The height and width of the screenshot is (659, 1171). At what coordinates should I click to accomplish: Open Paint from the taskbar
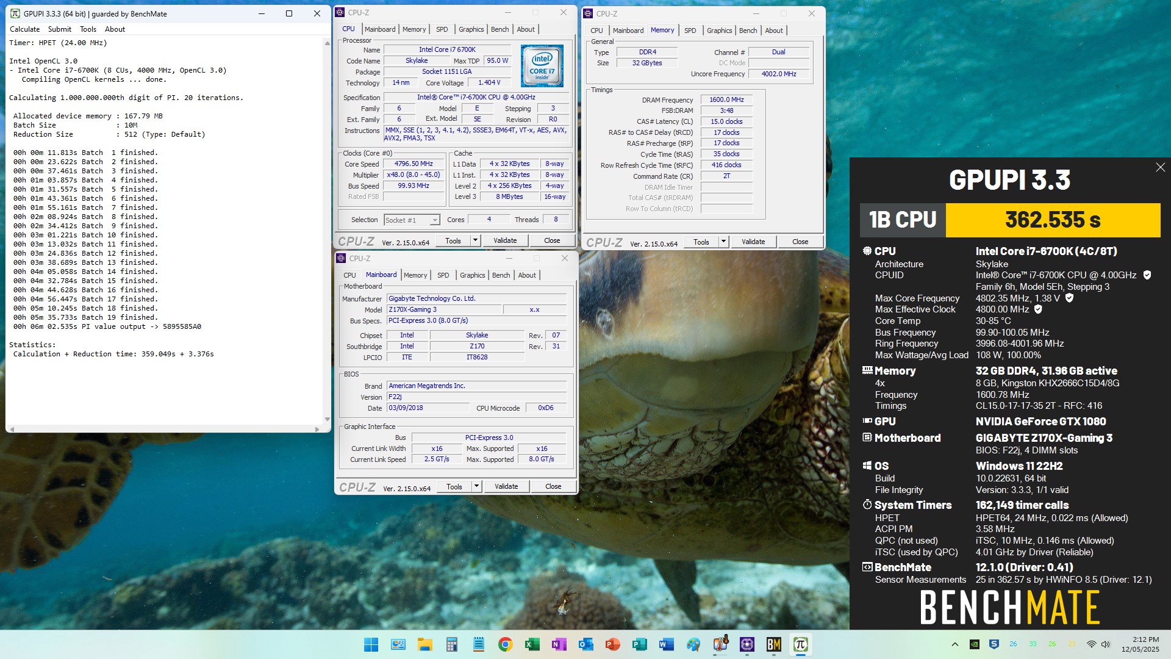click(x=693, y=644)
